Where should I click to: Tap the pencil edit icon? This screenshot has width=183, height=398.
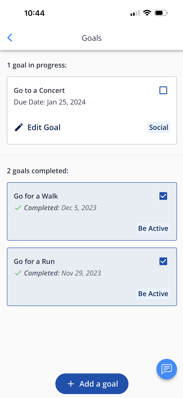click(19, 127)
